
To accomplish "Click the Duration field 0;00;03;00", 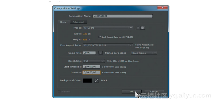I will click(x=91, y=73).
